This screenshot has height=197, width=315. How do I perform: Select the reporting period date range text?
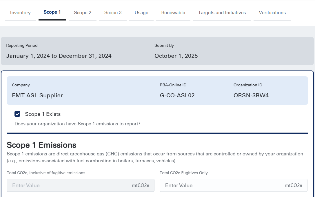click(x=59, y=56)
